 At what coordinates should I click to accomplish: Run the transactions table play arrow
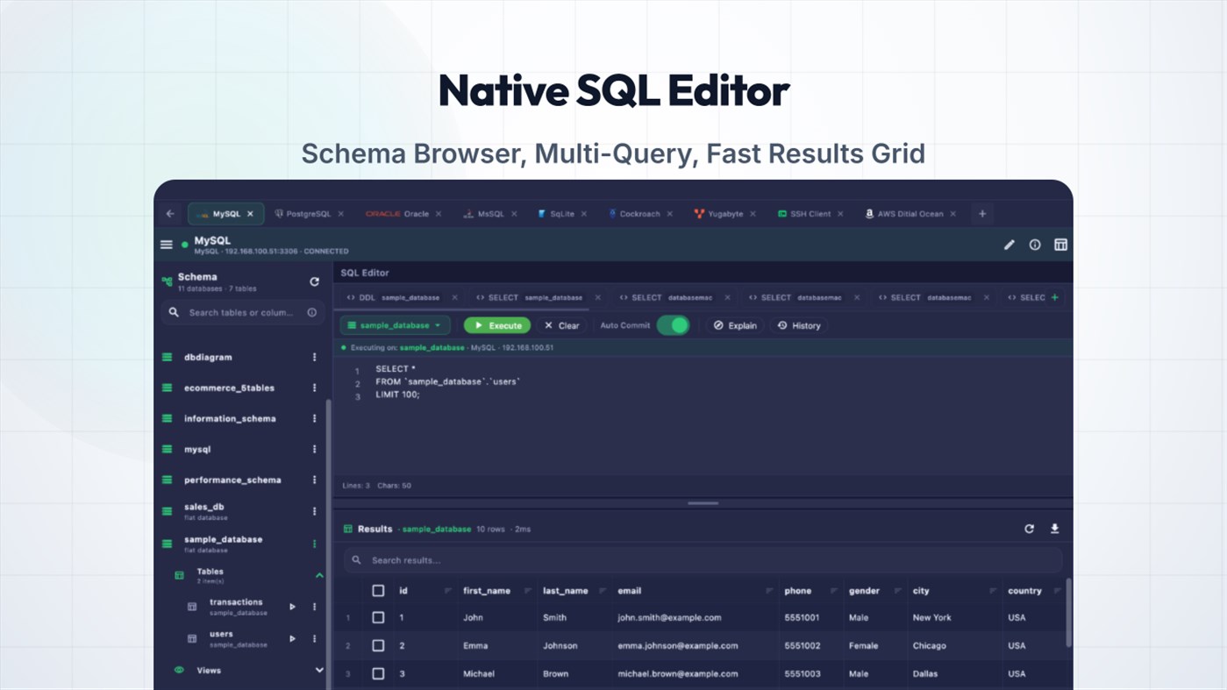293,607
